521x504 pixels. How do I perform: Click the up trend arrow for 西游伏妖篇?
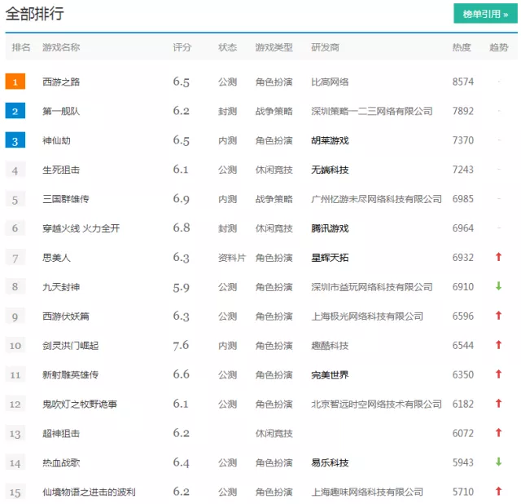tap(498, 316)
